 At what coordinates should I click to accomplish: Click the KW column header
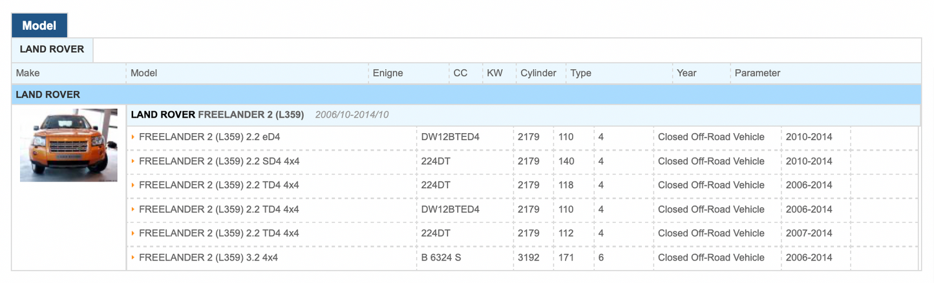pos(494,73)
